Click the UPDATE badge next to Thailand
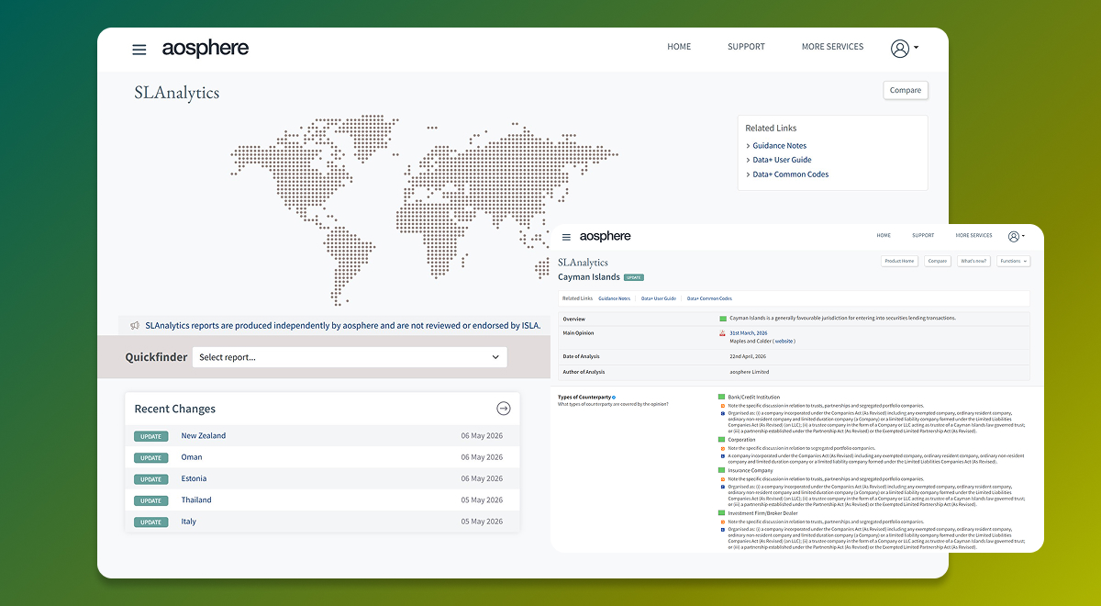Viewport: 1101px width, 606px height. click(x=151, y=500)
